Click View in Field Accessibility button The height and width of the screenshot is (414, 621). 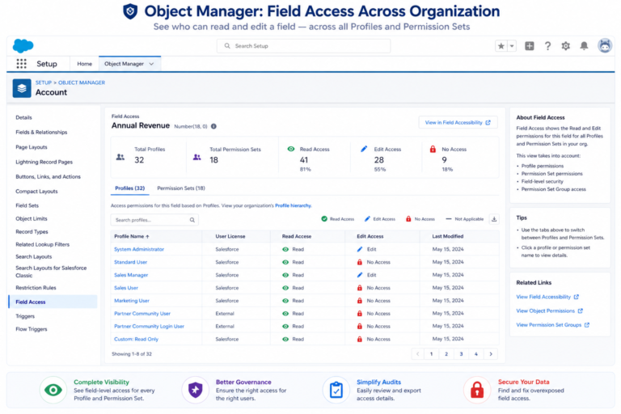tap(458, 123)
